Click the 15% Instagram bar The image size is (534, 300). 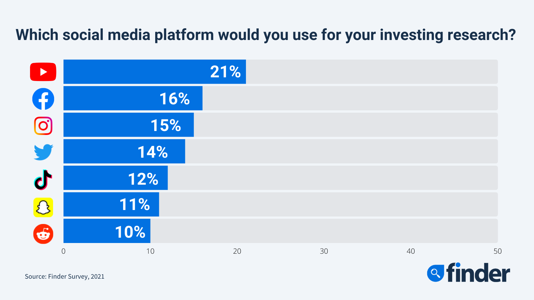pyautogui.click(x=128, y=125)
